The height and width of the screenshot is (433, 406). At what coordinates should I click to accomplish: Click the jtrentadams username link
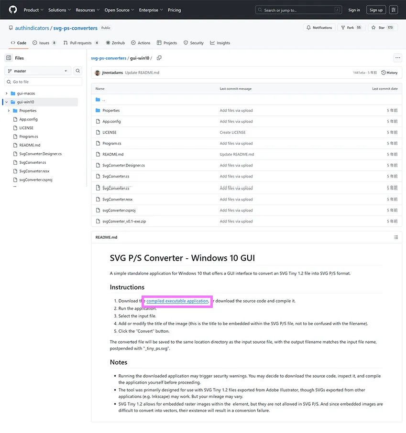coord(112,73)
